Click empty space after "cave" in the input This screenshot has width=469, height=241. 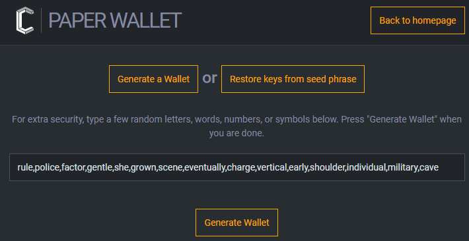451,167
